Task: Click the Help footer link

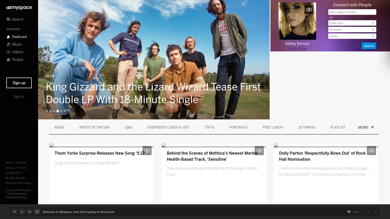Action: coord(9,163)
